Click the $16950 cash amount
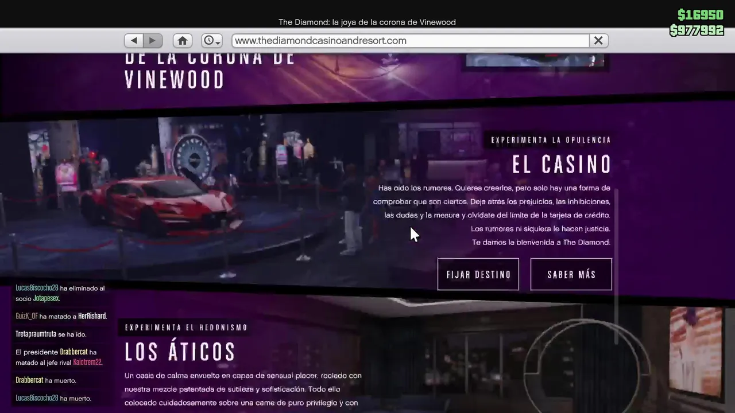The width and height of the screenshot is (735, 413). pos(701,15)
